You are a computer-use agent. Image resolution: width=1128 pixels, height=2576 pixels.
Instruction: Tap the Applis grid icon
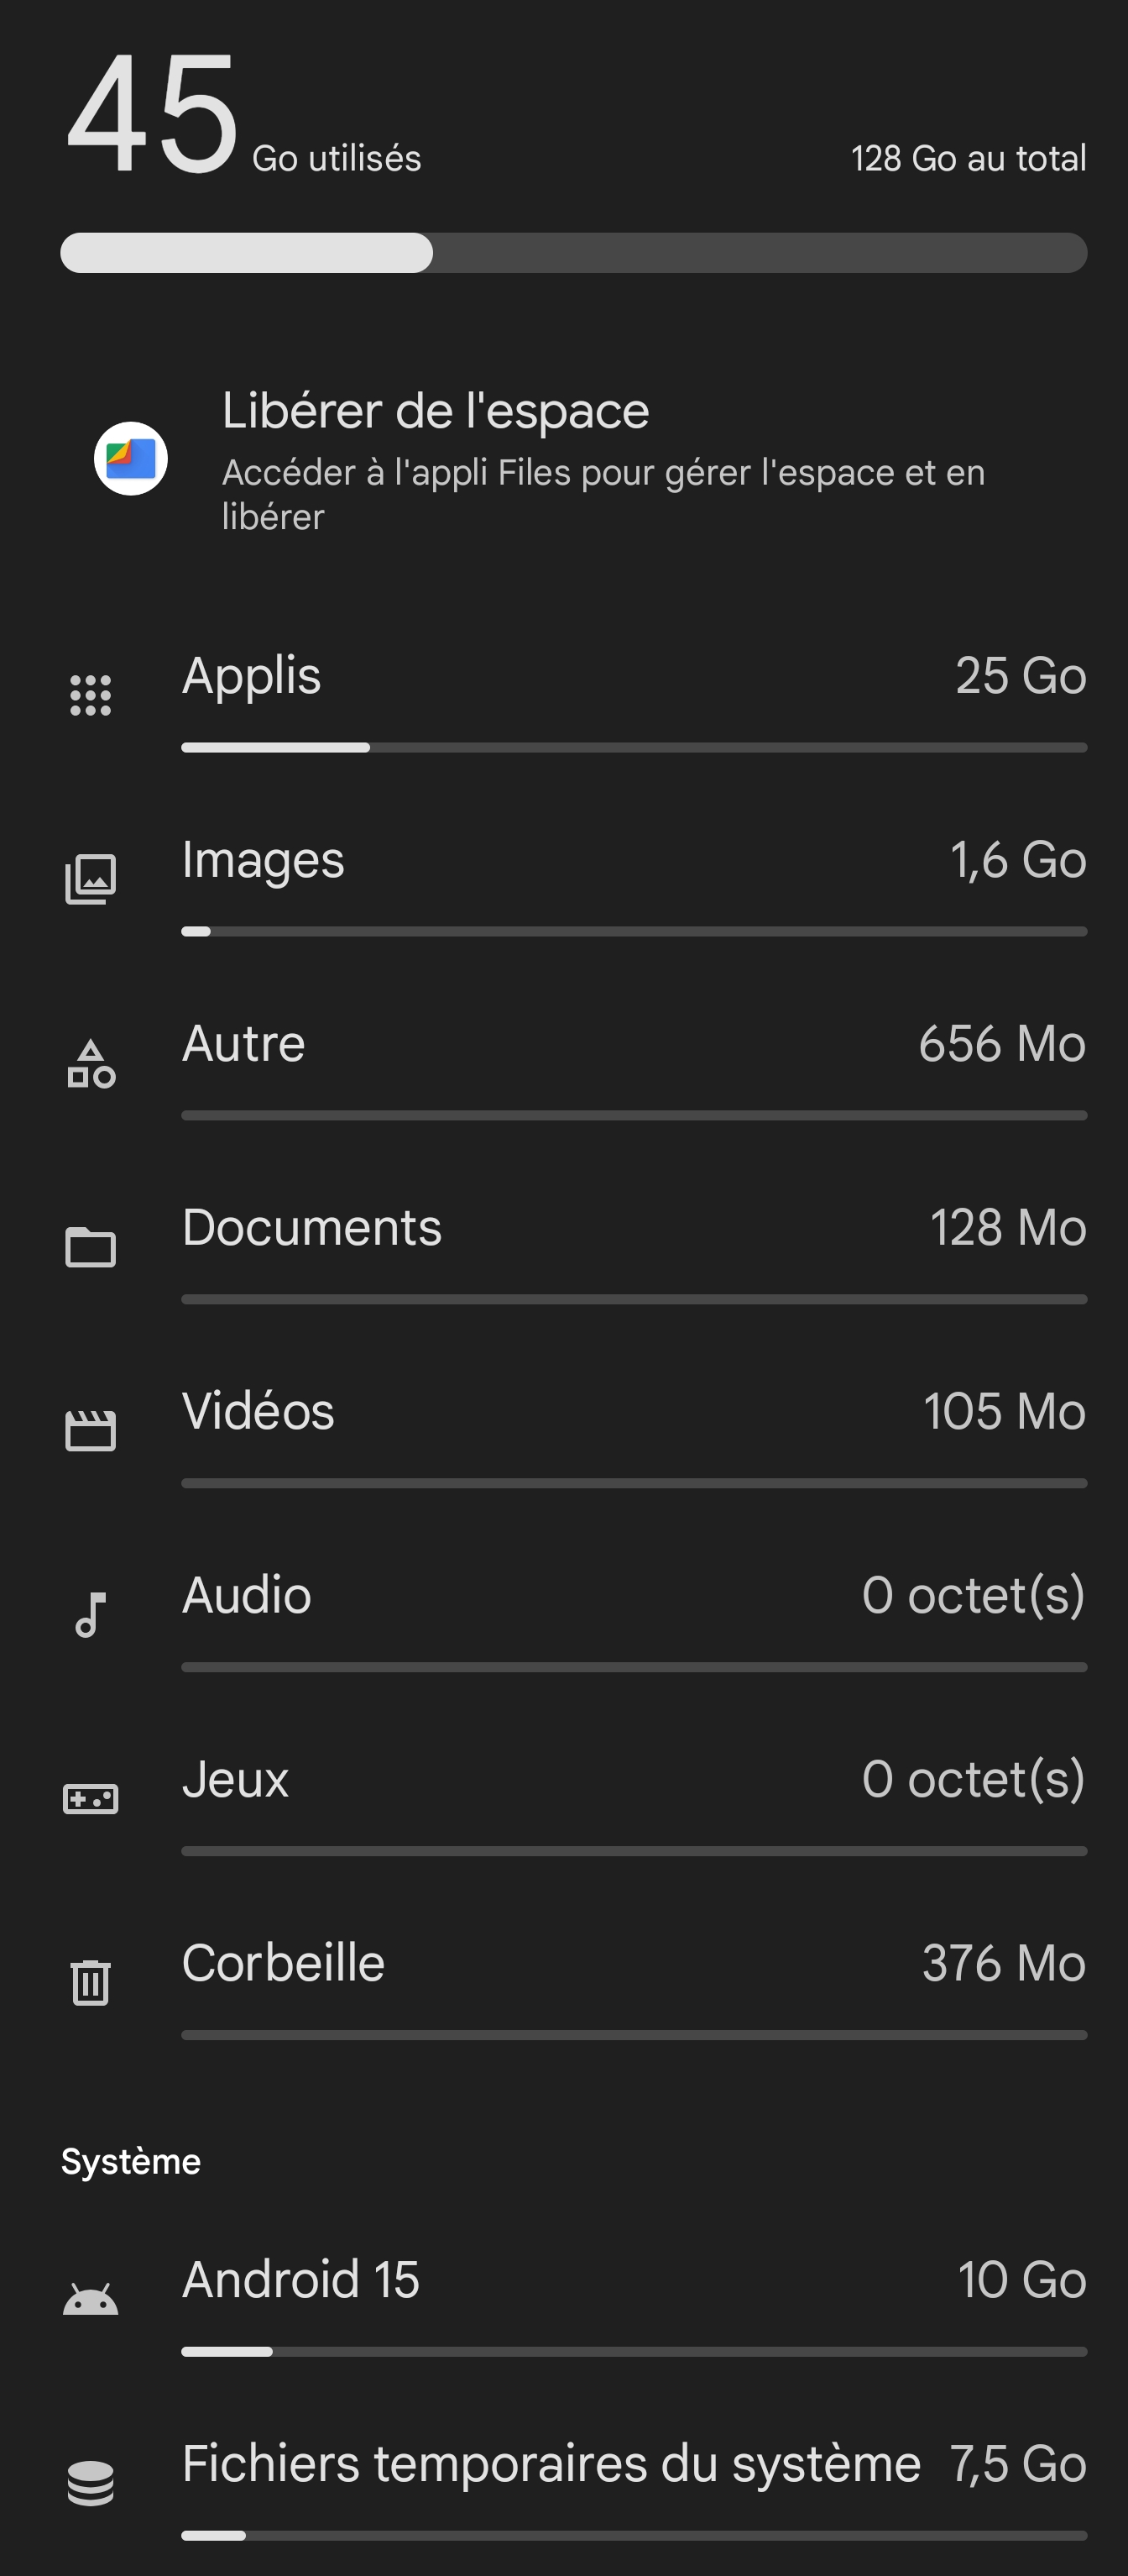91,695
